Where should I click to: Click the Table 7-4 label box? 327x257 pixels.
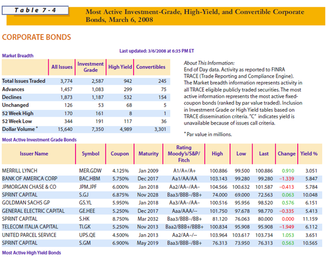[35, 10]
